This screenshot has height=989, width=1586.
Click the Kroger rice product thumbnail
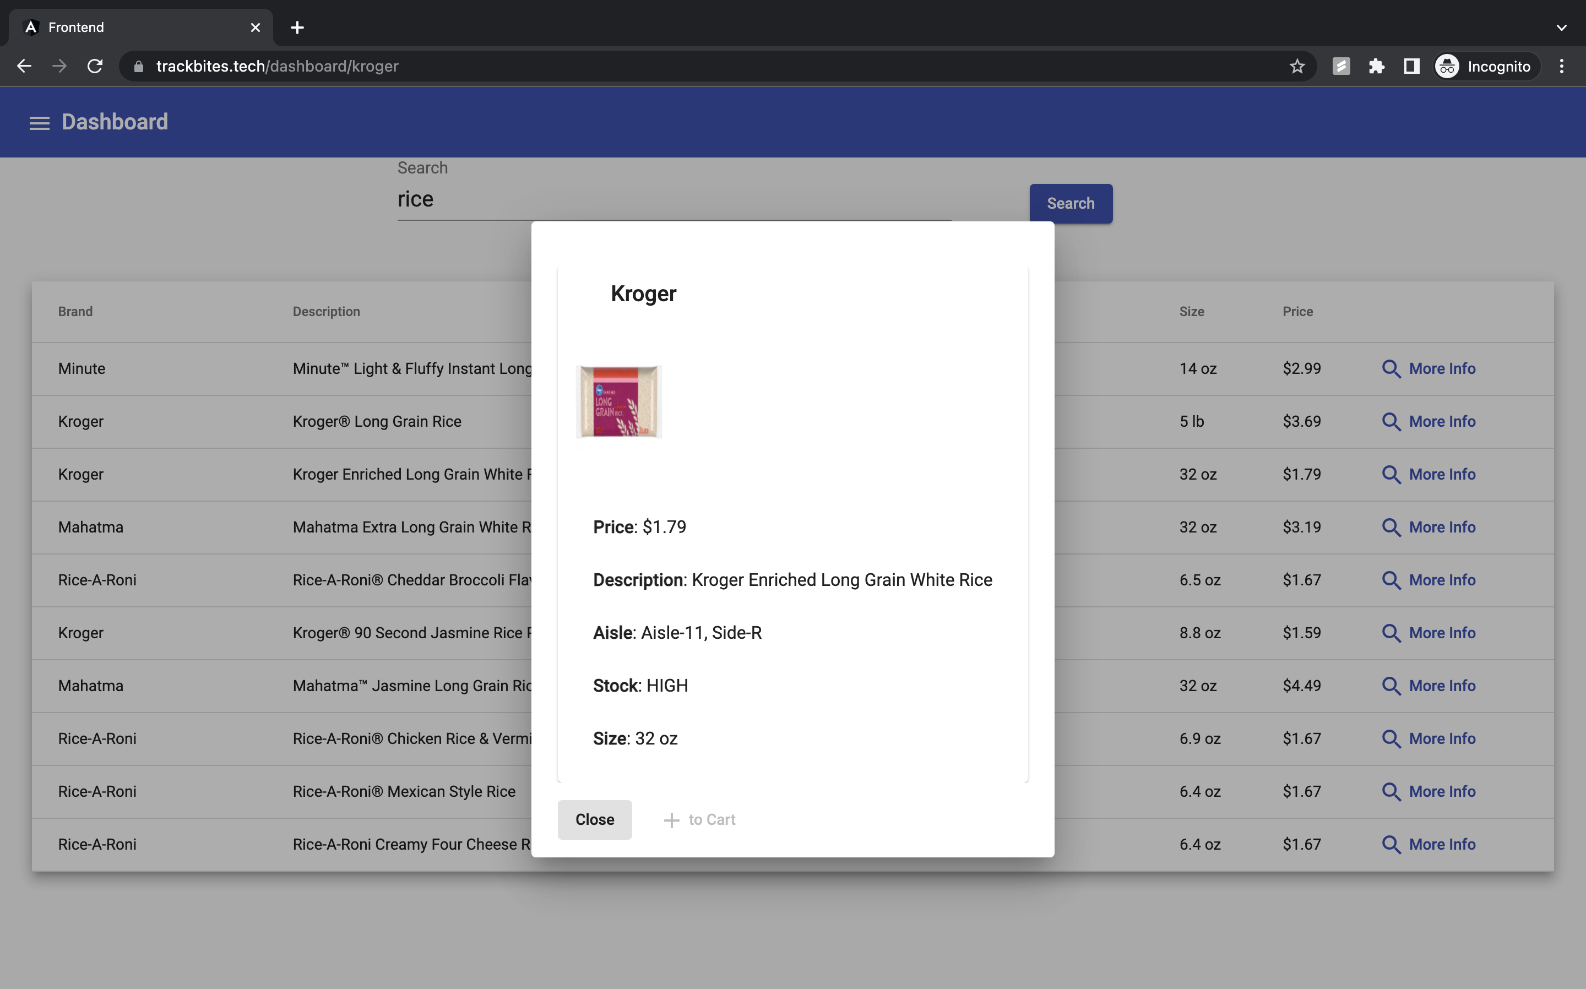point(618,401)
